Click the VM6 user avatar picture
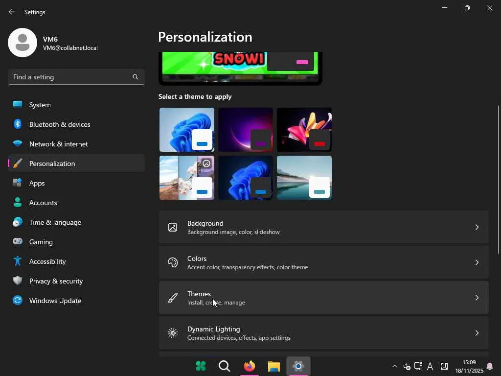The image size is (501, 376). point(23,43)
